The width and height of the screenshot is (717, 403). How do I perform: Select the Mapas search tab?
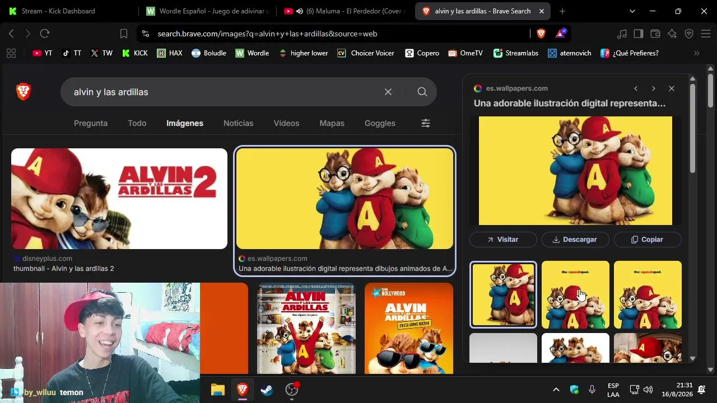[x=332, y=123]
